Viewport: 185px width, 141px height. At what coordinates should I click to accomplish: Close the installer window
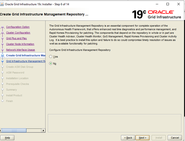[178, 4]
